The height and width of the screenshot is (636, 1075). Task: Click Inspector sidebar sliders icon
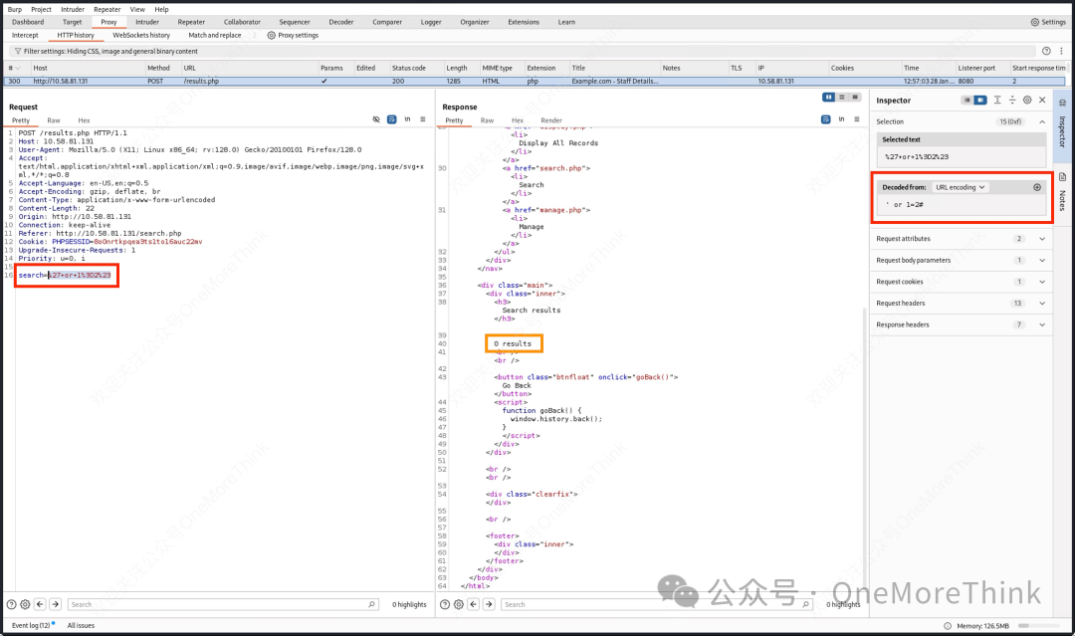tap(1062, 103)
